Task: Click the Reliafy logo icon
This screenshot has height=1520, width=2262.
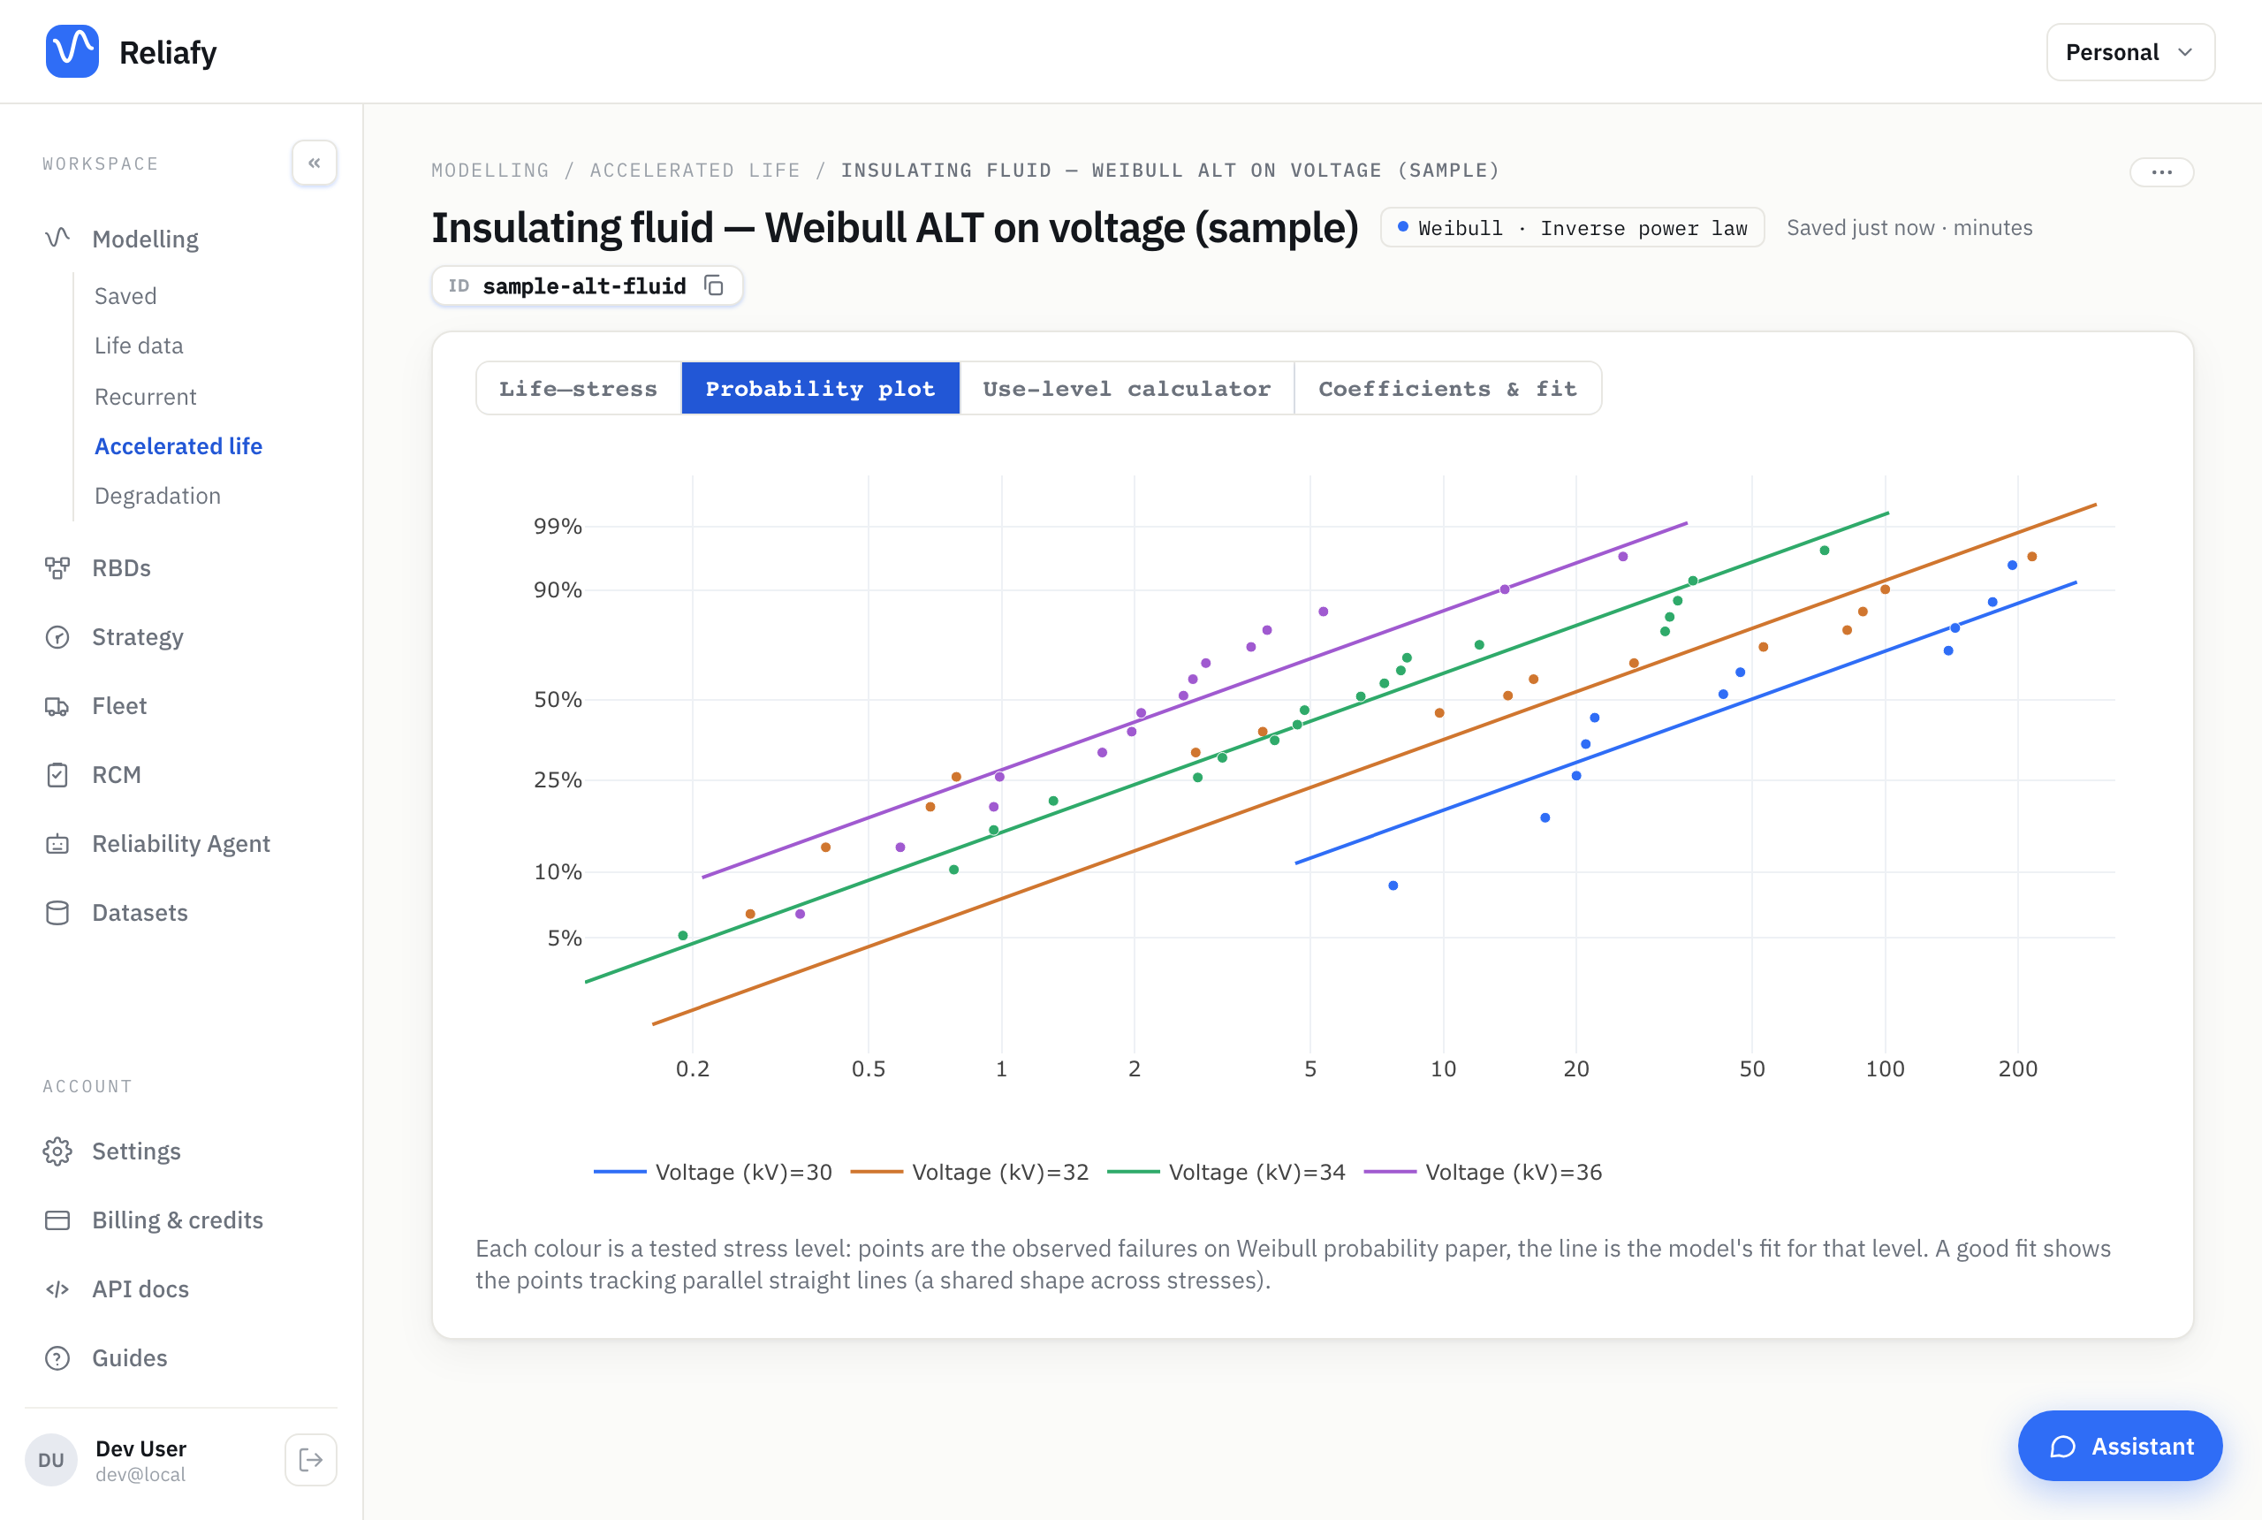Action: (72, 51)
